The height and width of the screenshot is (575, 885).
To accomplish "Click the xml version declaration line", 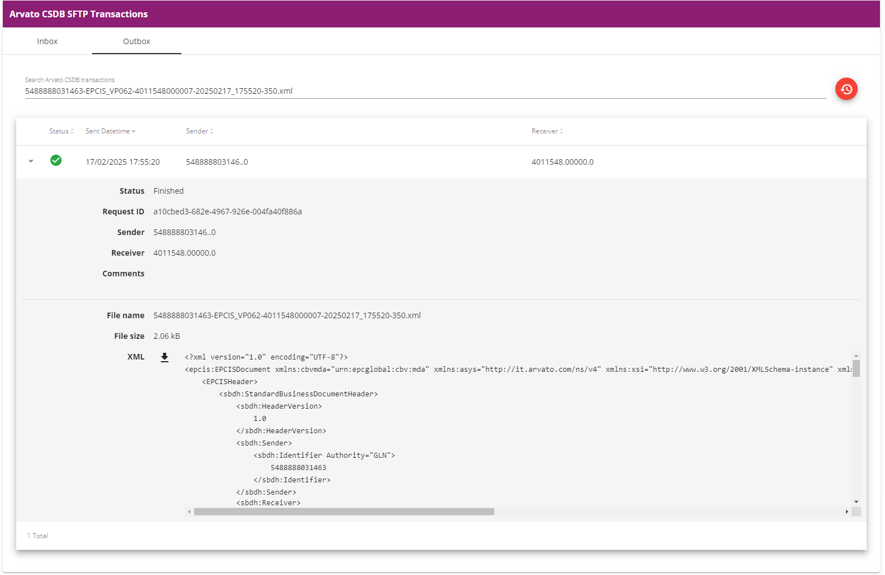I will click(267, 357).
